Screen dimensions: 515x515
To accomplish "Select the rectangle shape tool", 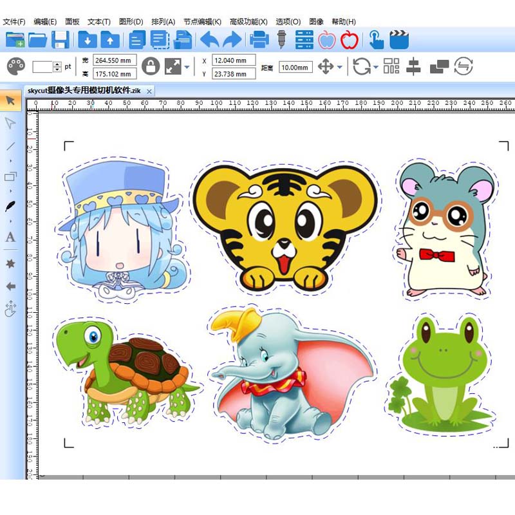I will click(x=10, y=176).
